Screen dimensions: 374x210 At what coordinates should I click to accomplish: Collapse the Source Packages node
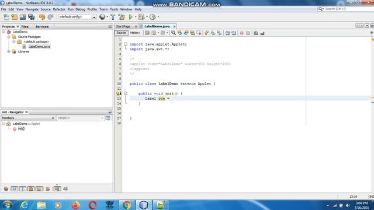point(9,37)
